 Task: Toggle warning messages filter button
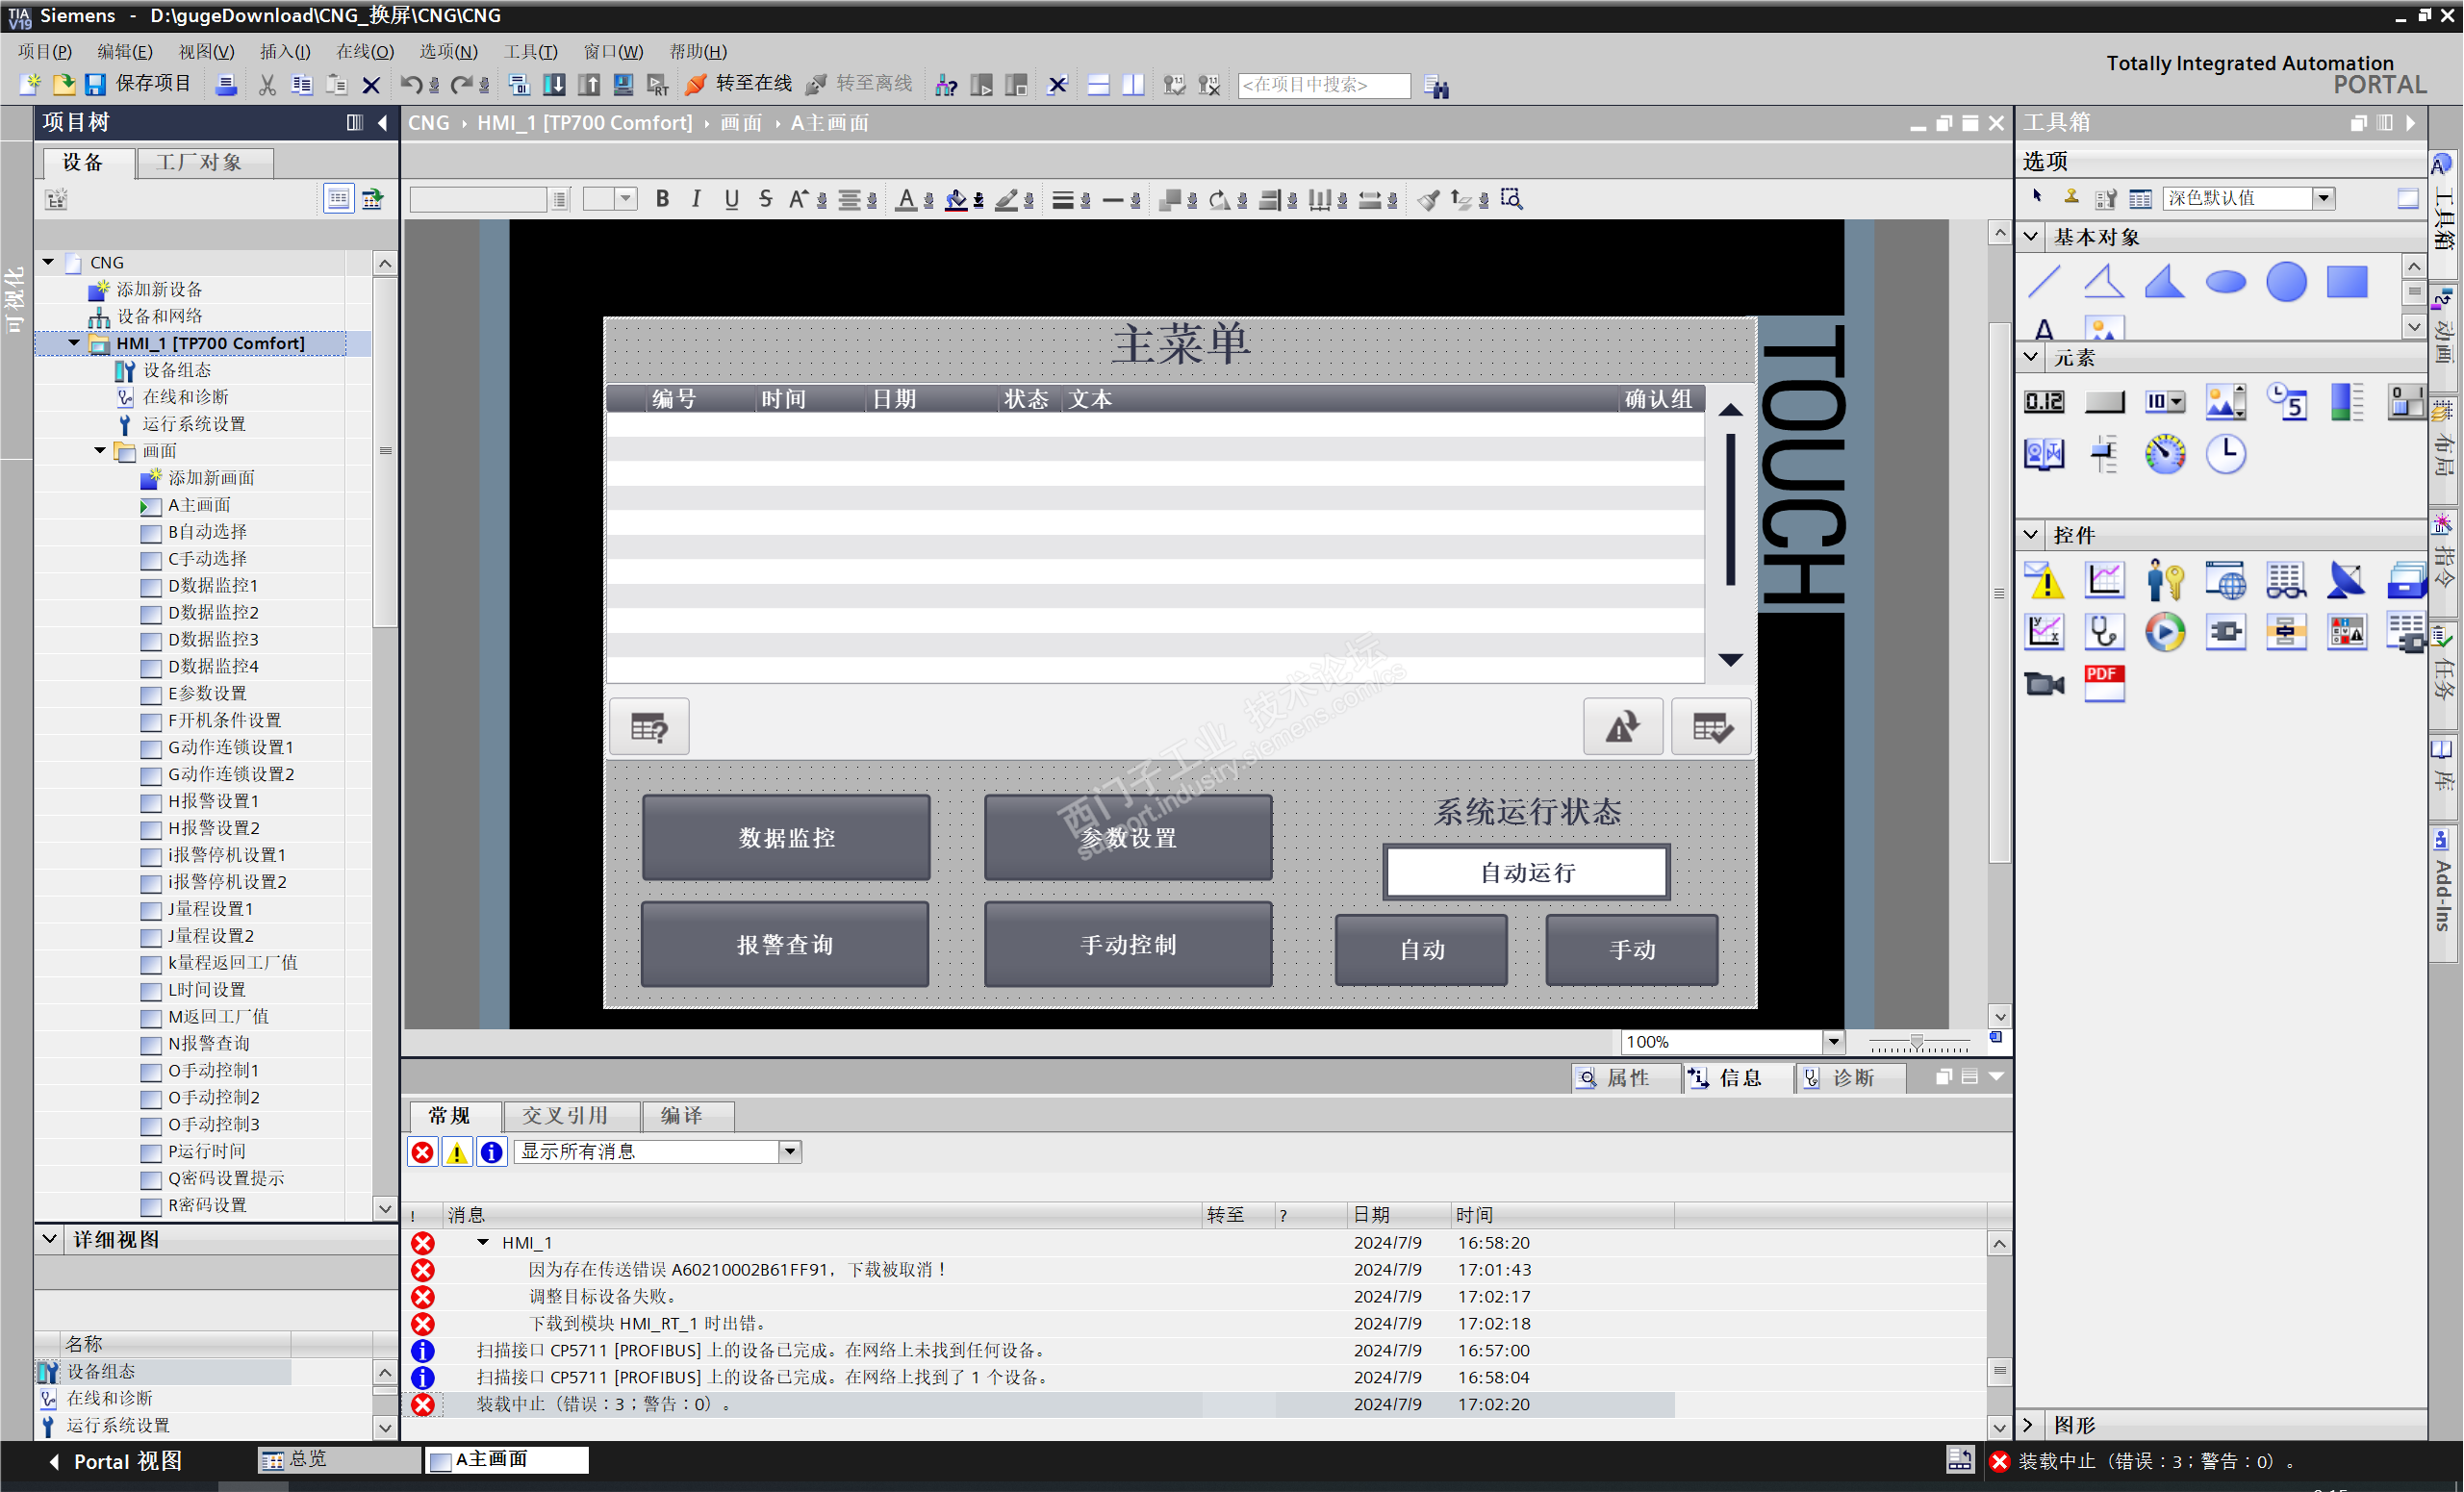pyautogui.click(x=457, y=1152)
